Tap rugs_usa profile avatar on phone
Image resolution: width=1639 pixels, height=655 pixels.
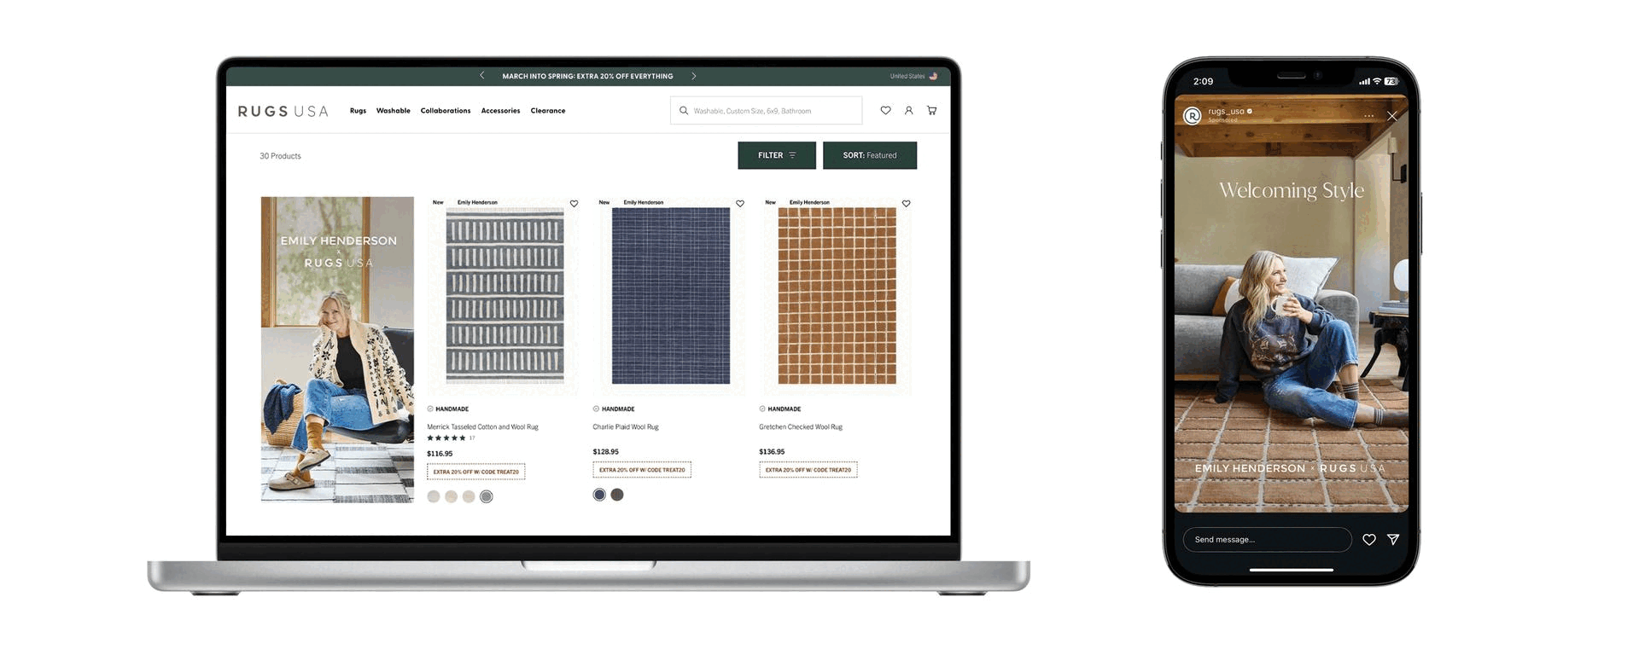tap(1193, 115)
